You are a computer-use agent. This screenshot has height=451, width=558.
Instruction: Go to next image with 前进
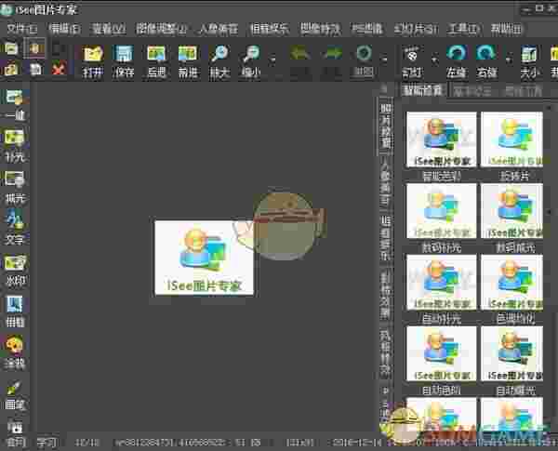tap(188, 61)
